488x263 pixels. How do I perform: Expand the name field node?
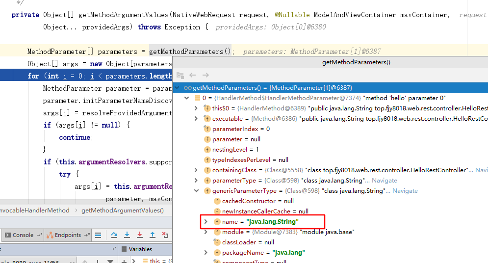coord(206,222)
